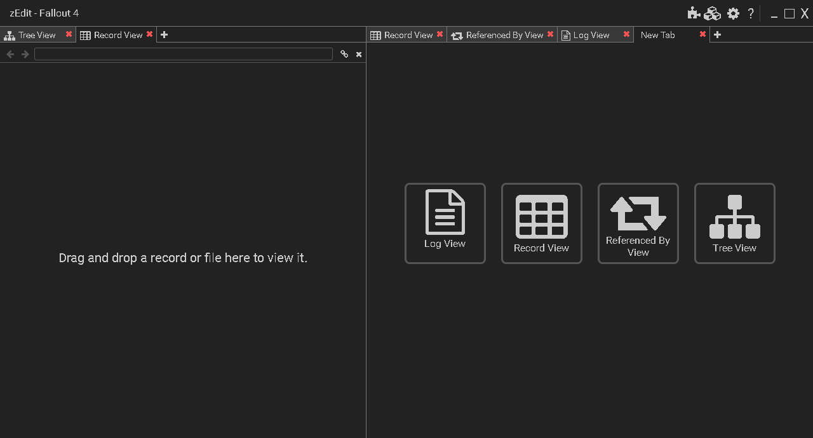
Task: Switch to Referenced By View tab
Action: (502, 35)
